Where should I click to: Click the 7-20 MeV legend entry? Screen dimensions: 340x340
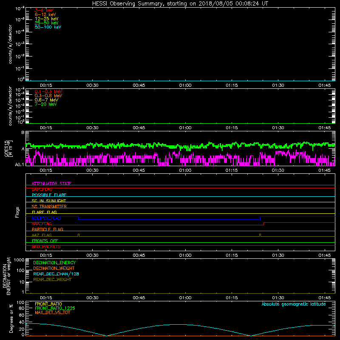pos(46,104)
